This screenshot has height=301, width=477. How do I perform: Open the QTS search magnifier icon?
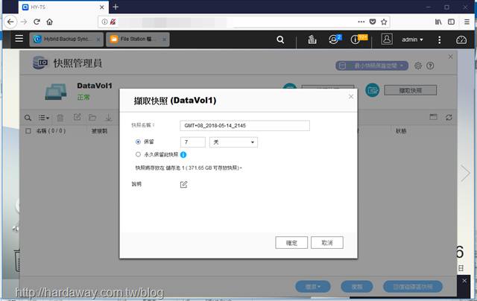point(280,39)
